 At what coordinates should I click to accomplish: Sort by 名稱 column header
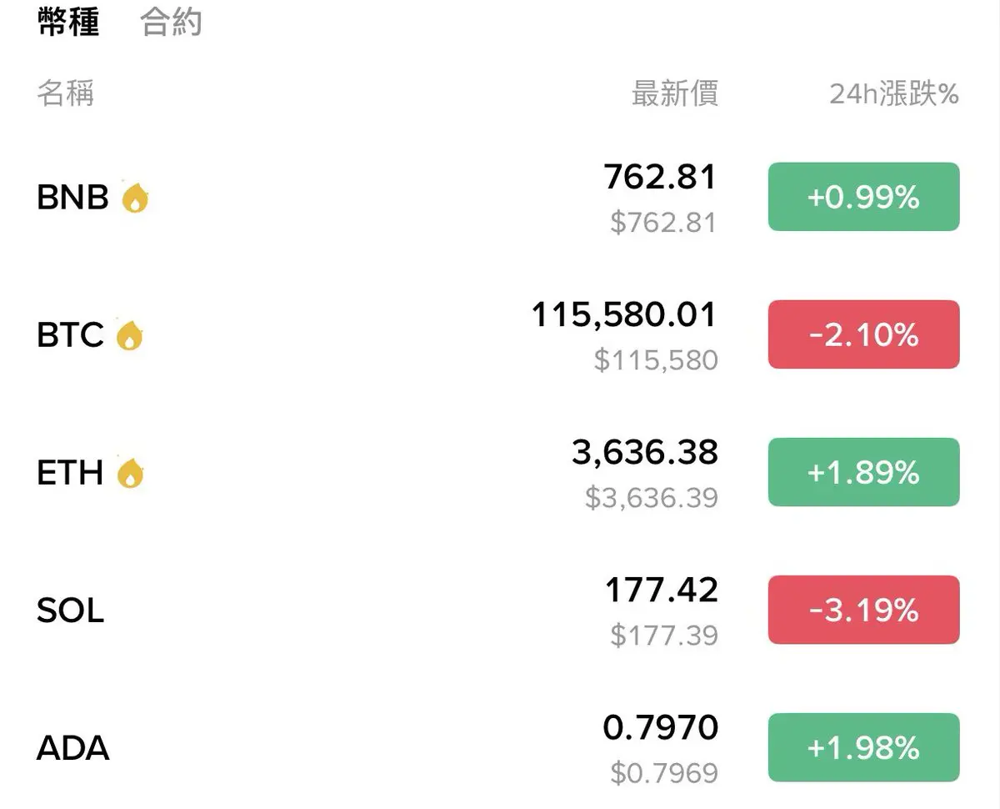(66, 93)
